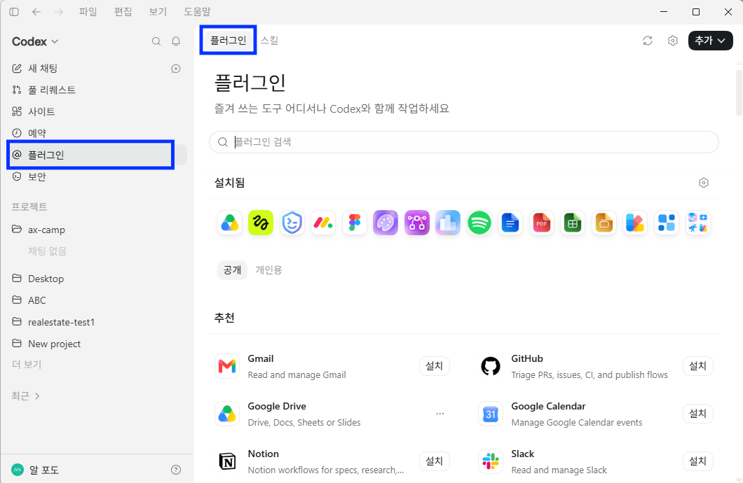
Task: Switch to the 스킬 tab
Action: (x=270, y=40)
